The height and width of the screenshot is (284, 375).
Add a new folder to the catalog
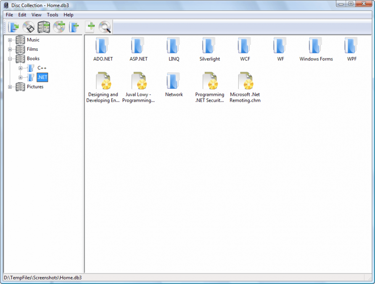(x=74, y=27)
